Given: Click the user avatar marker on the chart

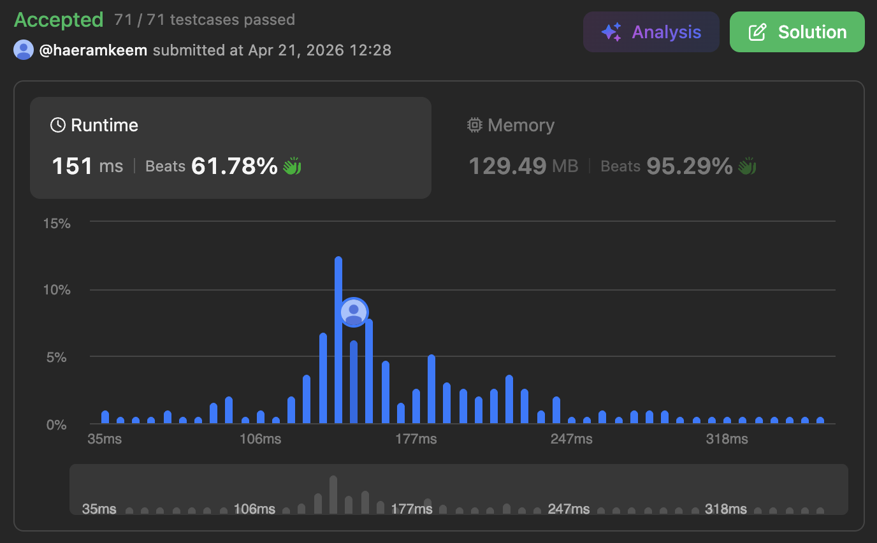Looking at the screenshot, I should point(354,312).
